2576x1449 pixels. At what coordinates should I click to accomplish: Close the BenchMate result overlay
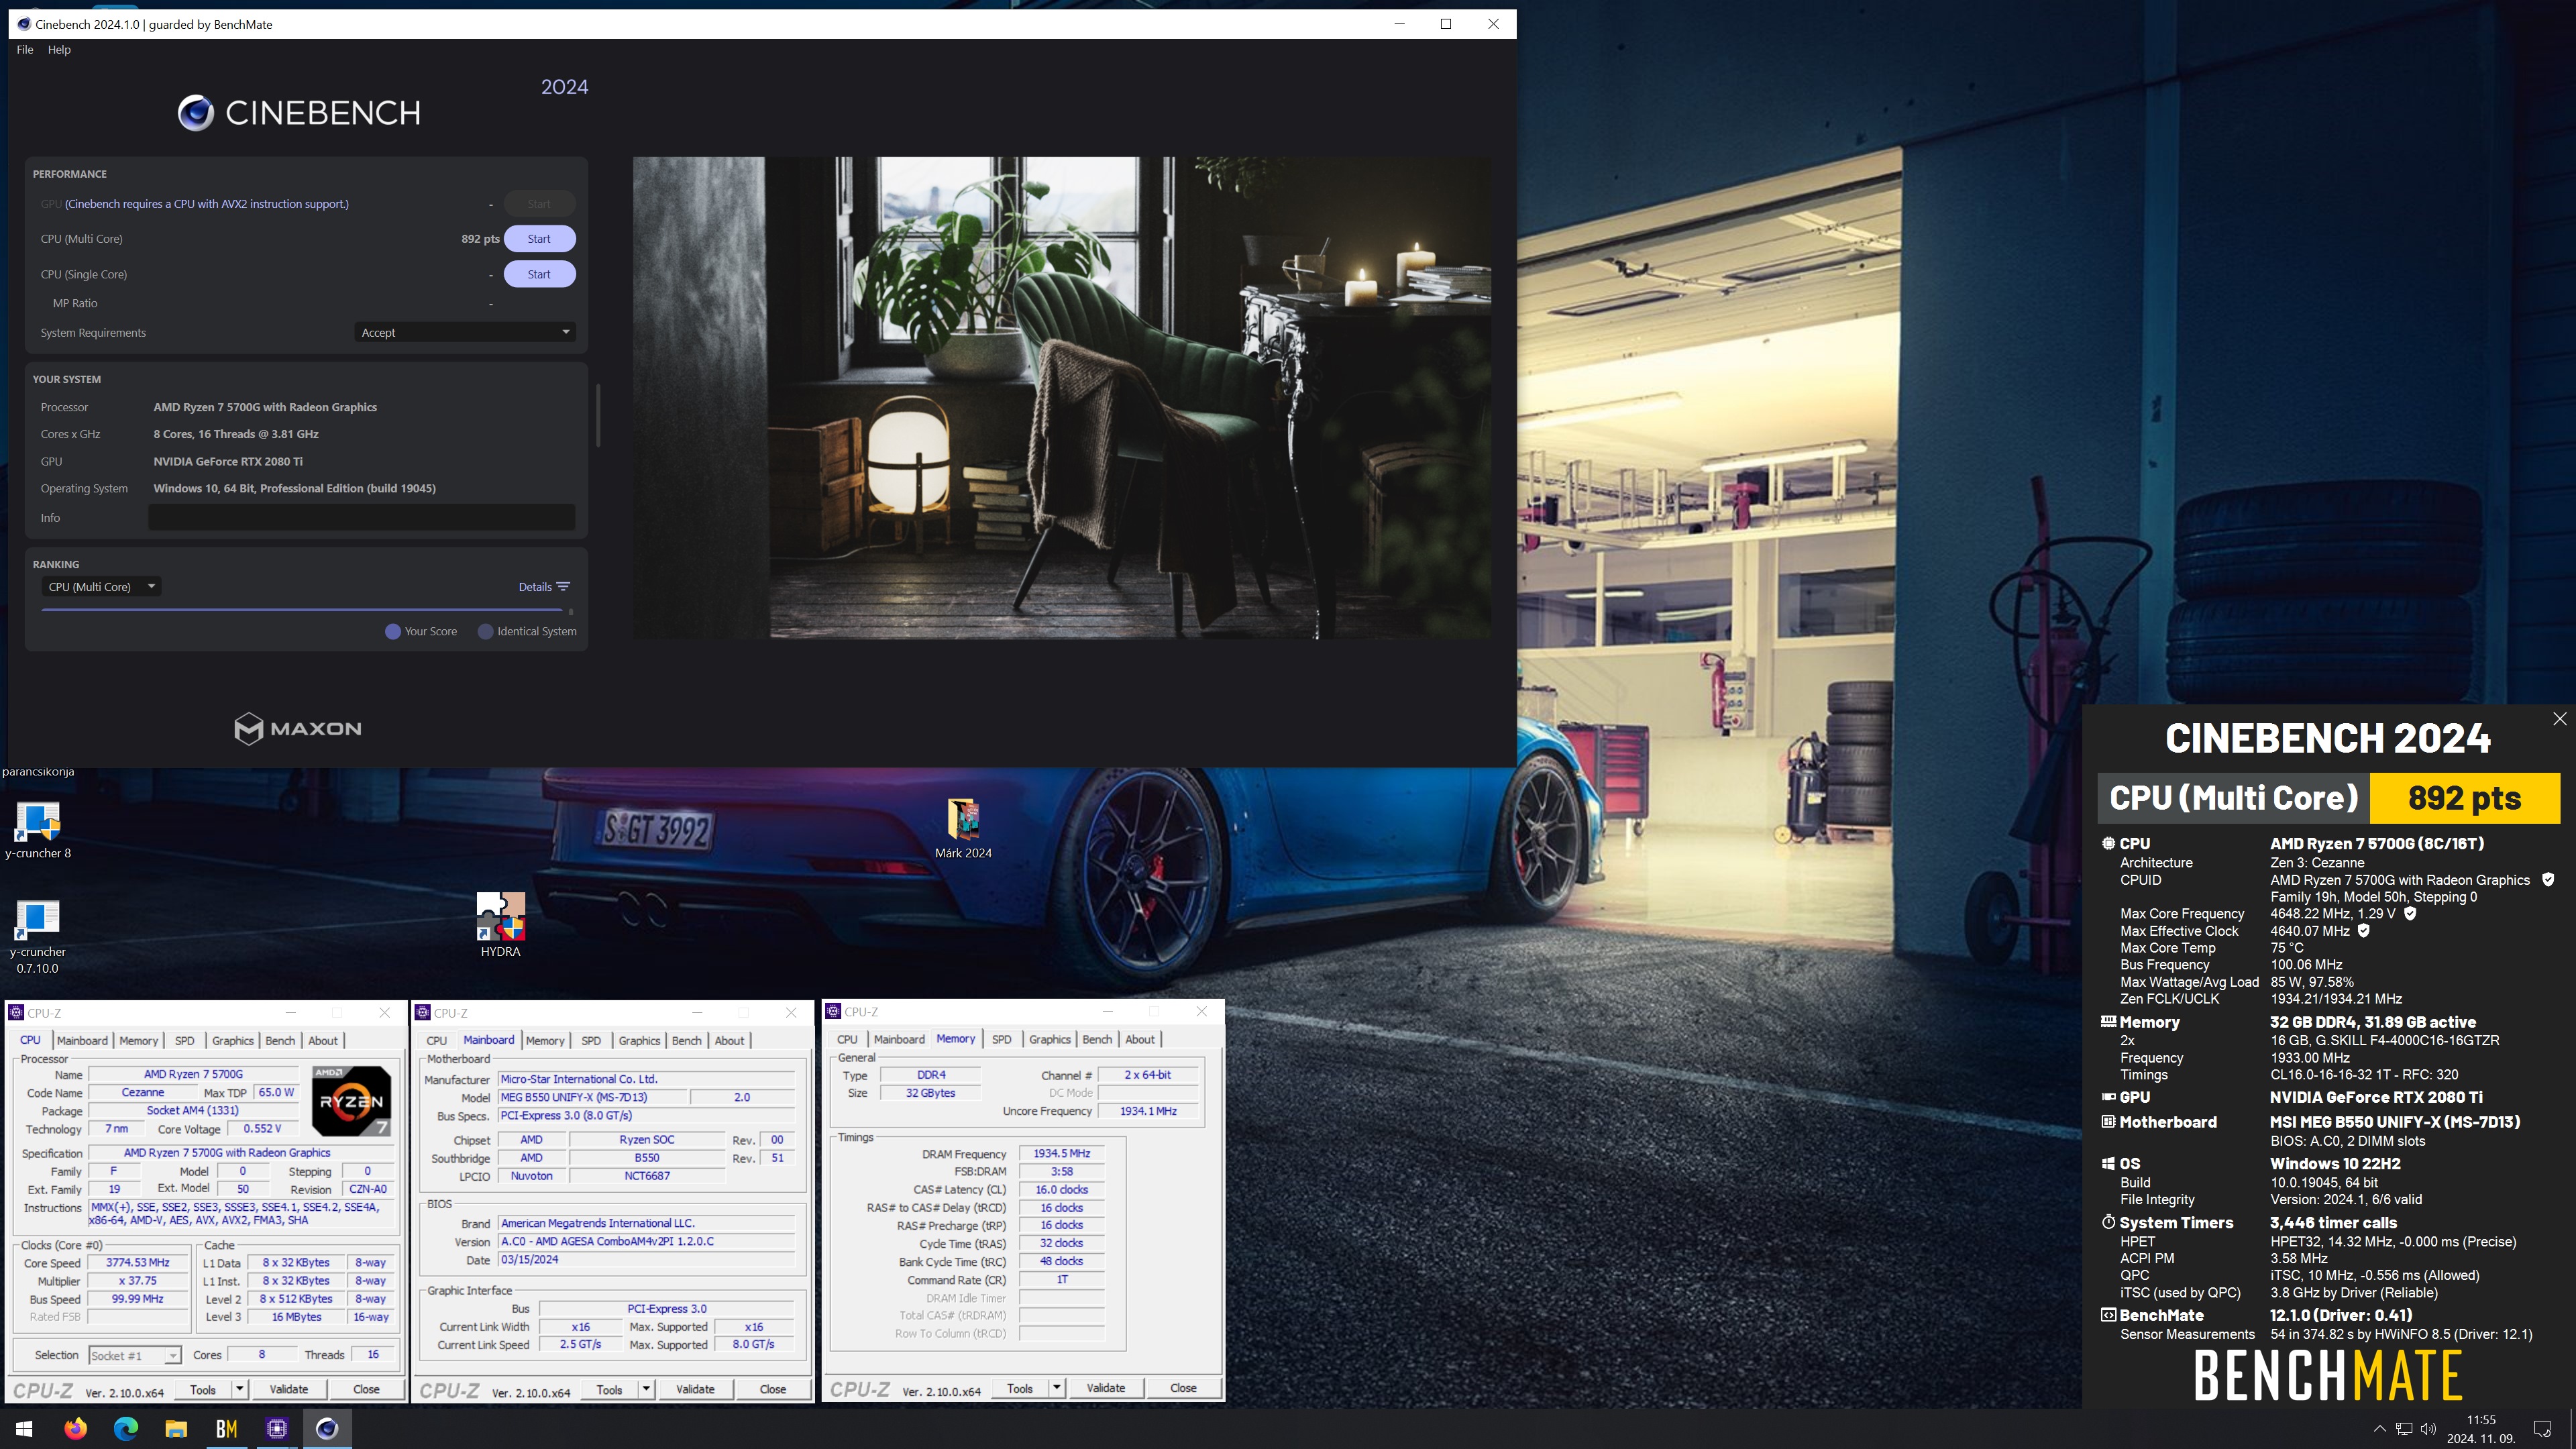[2559, 719]
